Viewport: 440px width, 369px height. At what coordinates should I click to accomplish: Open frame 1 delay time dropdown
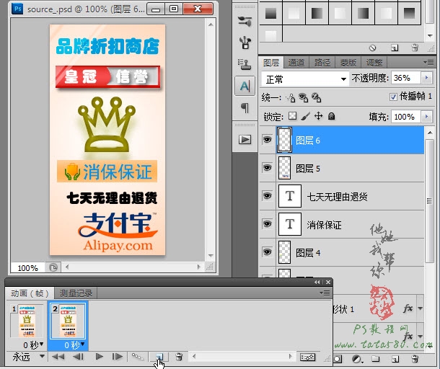click(33, 344)
